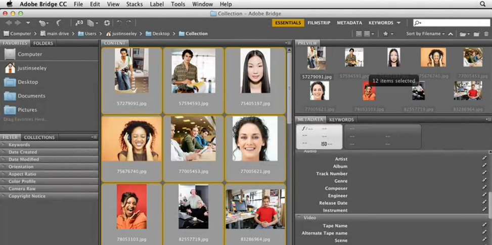Viewport: 492px width, 245px height.
Task: Edit the Tape Name pencil icon
Action: [484, 225]
